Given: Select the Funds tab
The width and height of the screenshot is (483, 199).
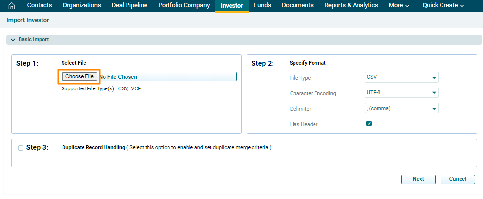Looking at the screenshot, I should (x=263, y=5).
